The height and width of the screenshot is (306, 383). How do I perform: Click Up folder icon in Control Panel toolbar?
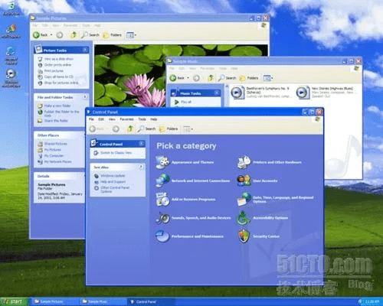[130, 129]
